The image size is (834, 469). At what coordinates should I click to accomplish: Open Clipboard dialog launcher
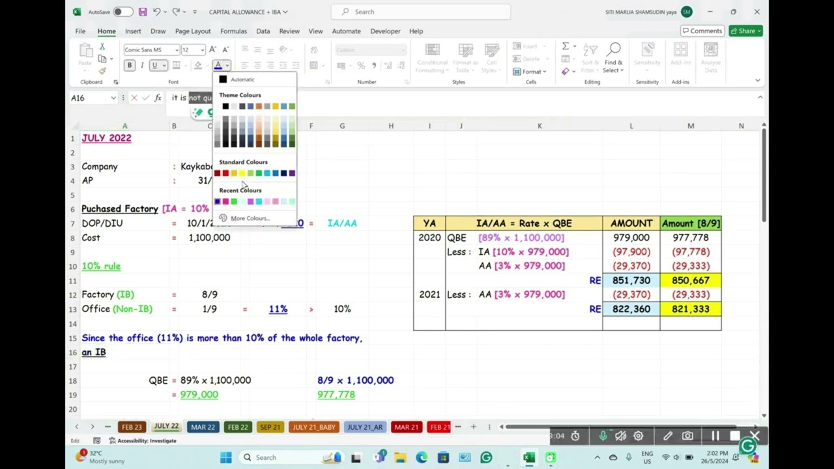(116, 82)
